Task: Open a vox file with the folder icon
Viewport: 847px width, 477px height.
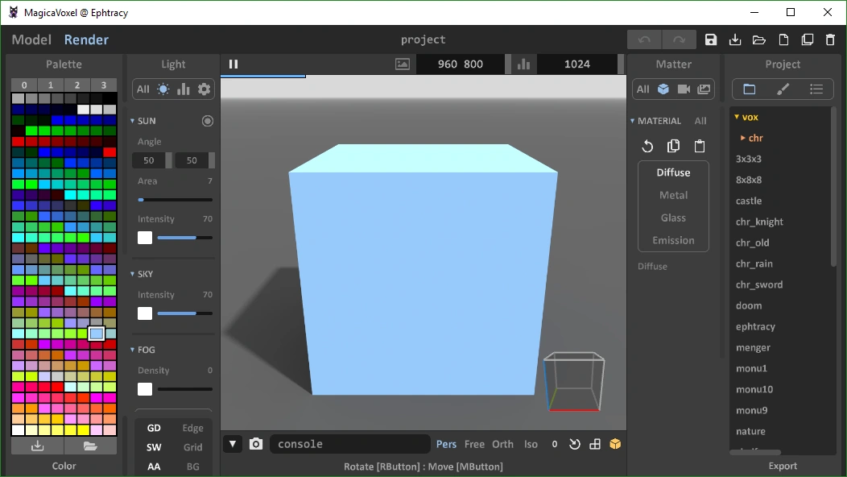Action: tap(758, 39)
